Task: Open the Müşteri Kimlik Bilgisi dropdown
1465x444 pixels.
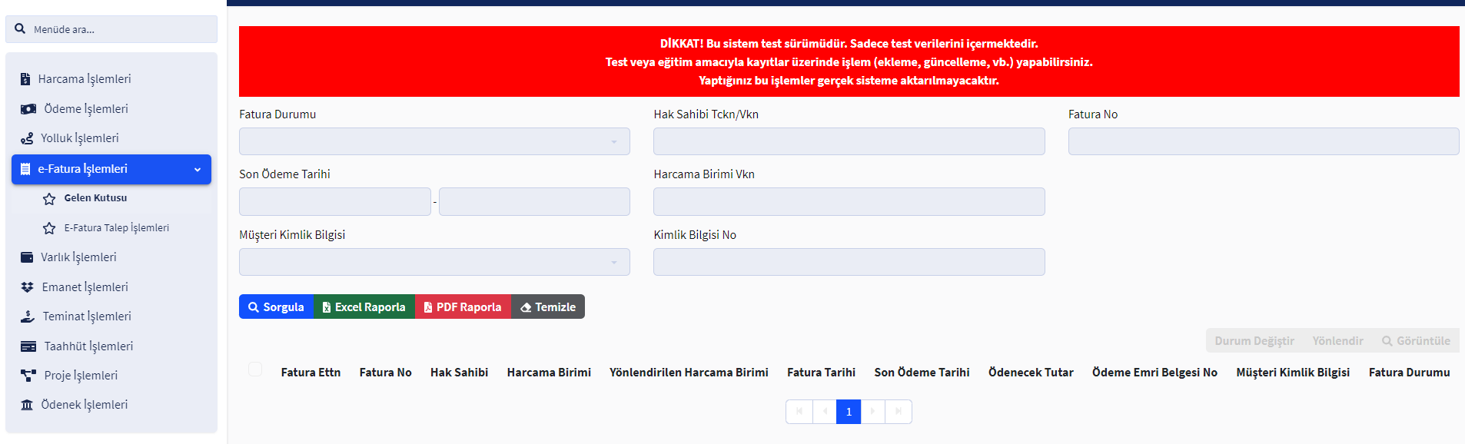Action: 434,262
